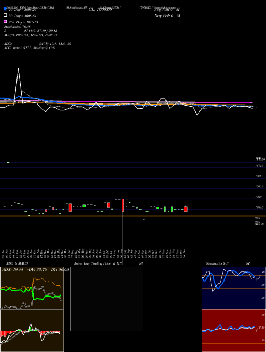Open the ADX indicator chart panel
The image size is (266, 352).
(32, 288)
